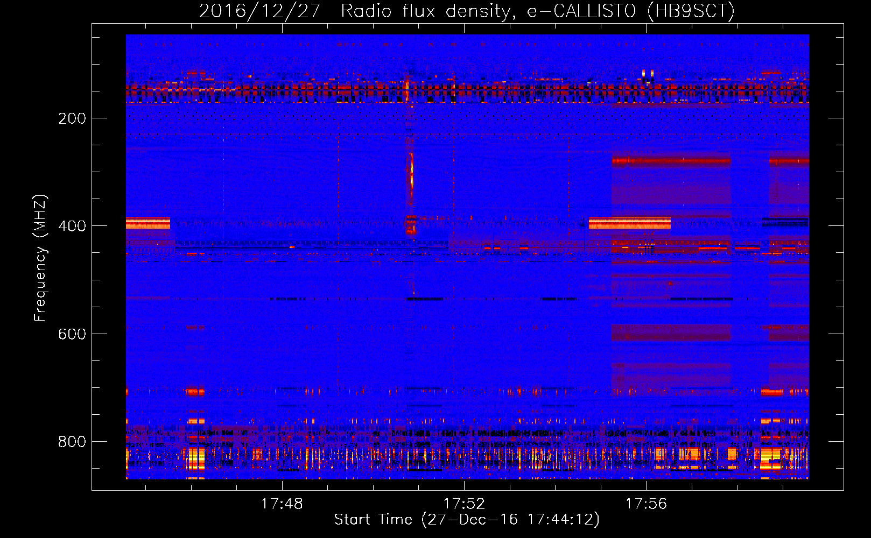This screenshot has height=538, width=871.
Task: Click the '17:56' time axis label
Action: pyautogui.click(x=646, y=504)
